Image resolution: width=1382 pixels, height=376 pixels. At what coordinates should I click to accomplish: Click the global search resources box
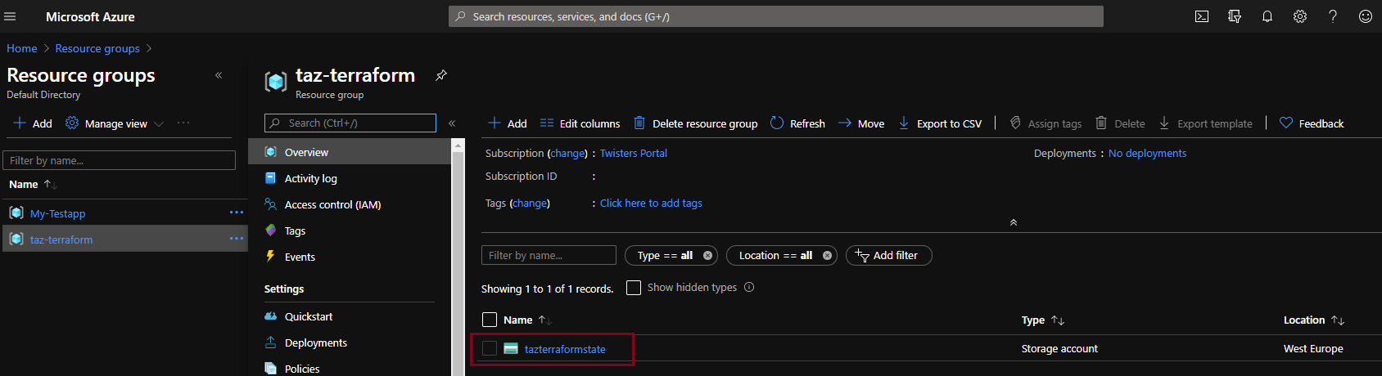(x=775, y=16)
